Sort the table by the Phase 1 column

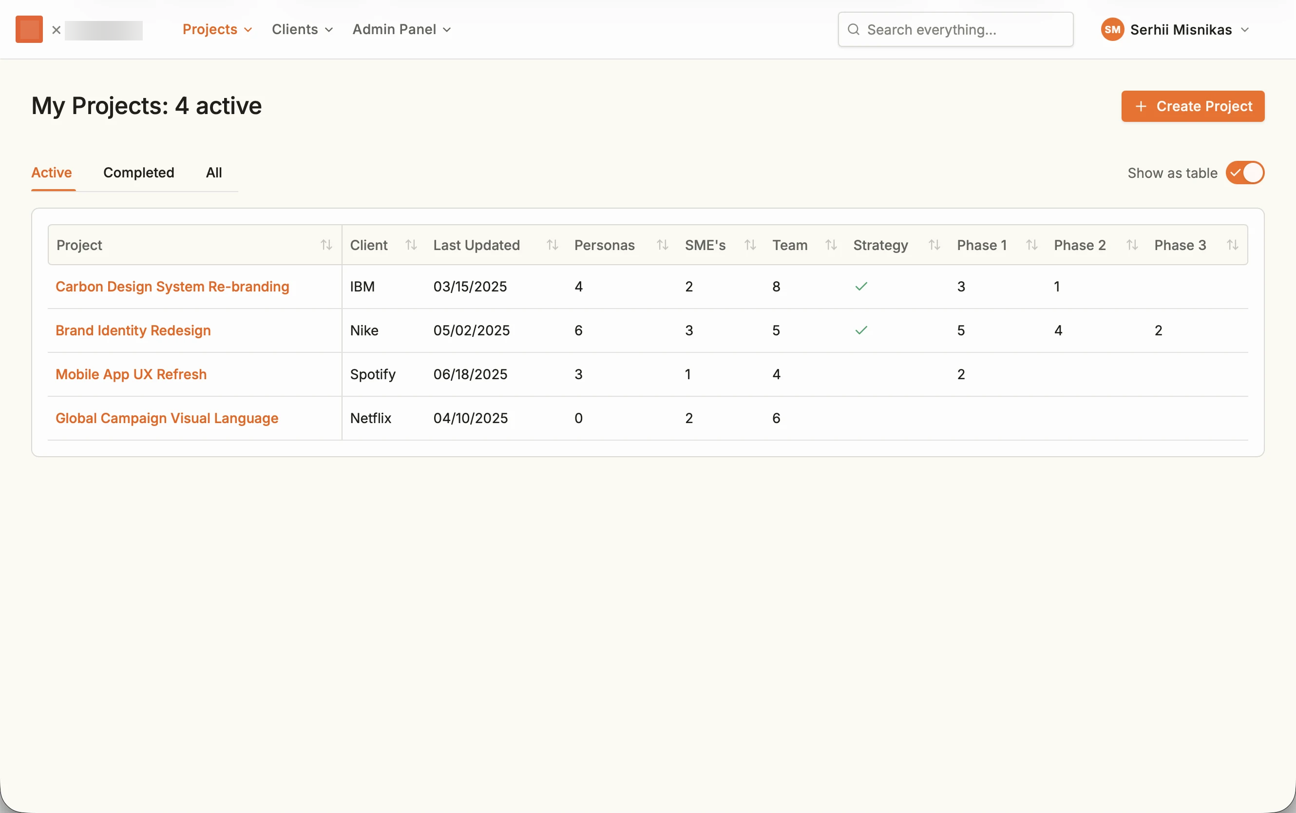[1031, 245]
